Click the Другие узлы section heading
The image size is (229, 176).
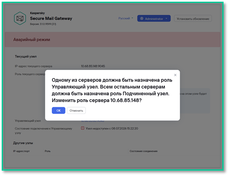pyautogui.click(x=23, y=143)
